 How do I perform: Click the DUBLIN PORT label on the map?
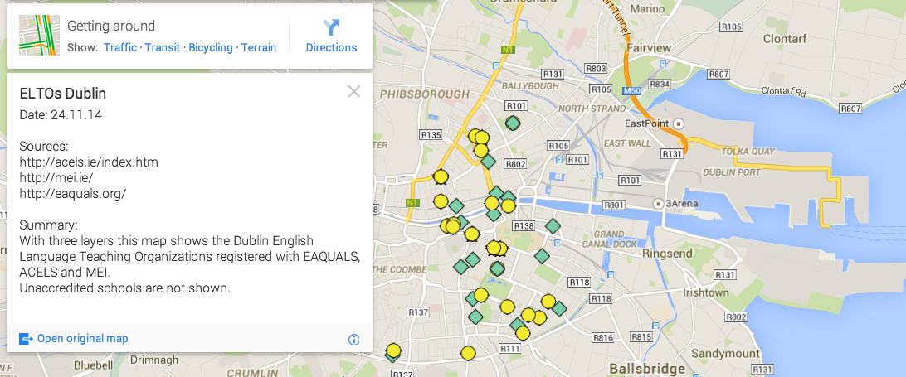(732, 172)
